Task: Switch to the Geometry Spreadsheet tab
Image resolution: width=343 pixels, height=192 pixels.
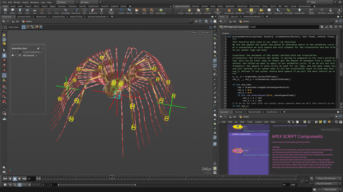Action: tap(97, 17)
